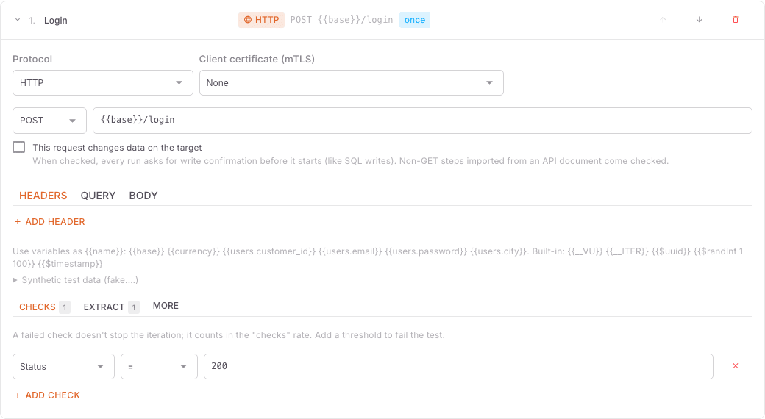The width and height of the screenshot is (765, 419).
Task: Collapse the Login step chevron
Action: [x=18, y=20]
